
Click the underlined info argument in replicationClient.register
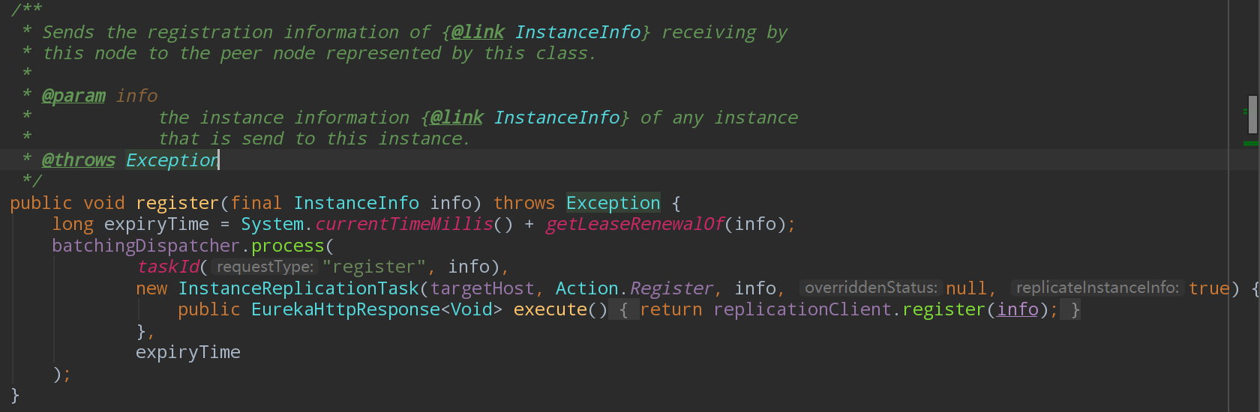pos(1017,310)
